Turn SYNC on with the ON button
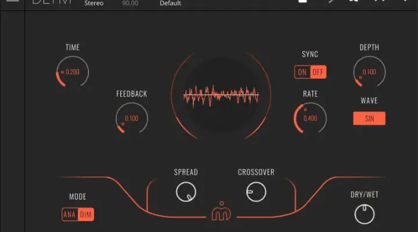The image size is (418, 232). point(302,72)
